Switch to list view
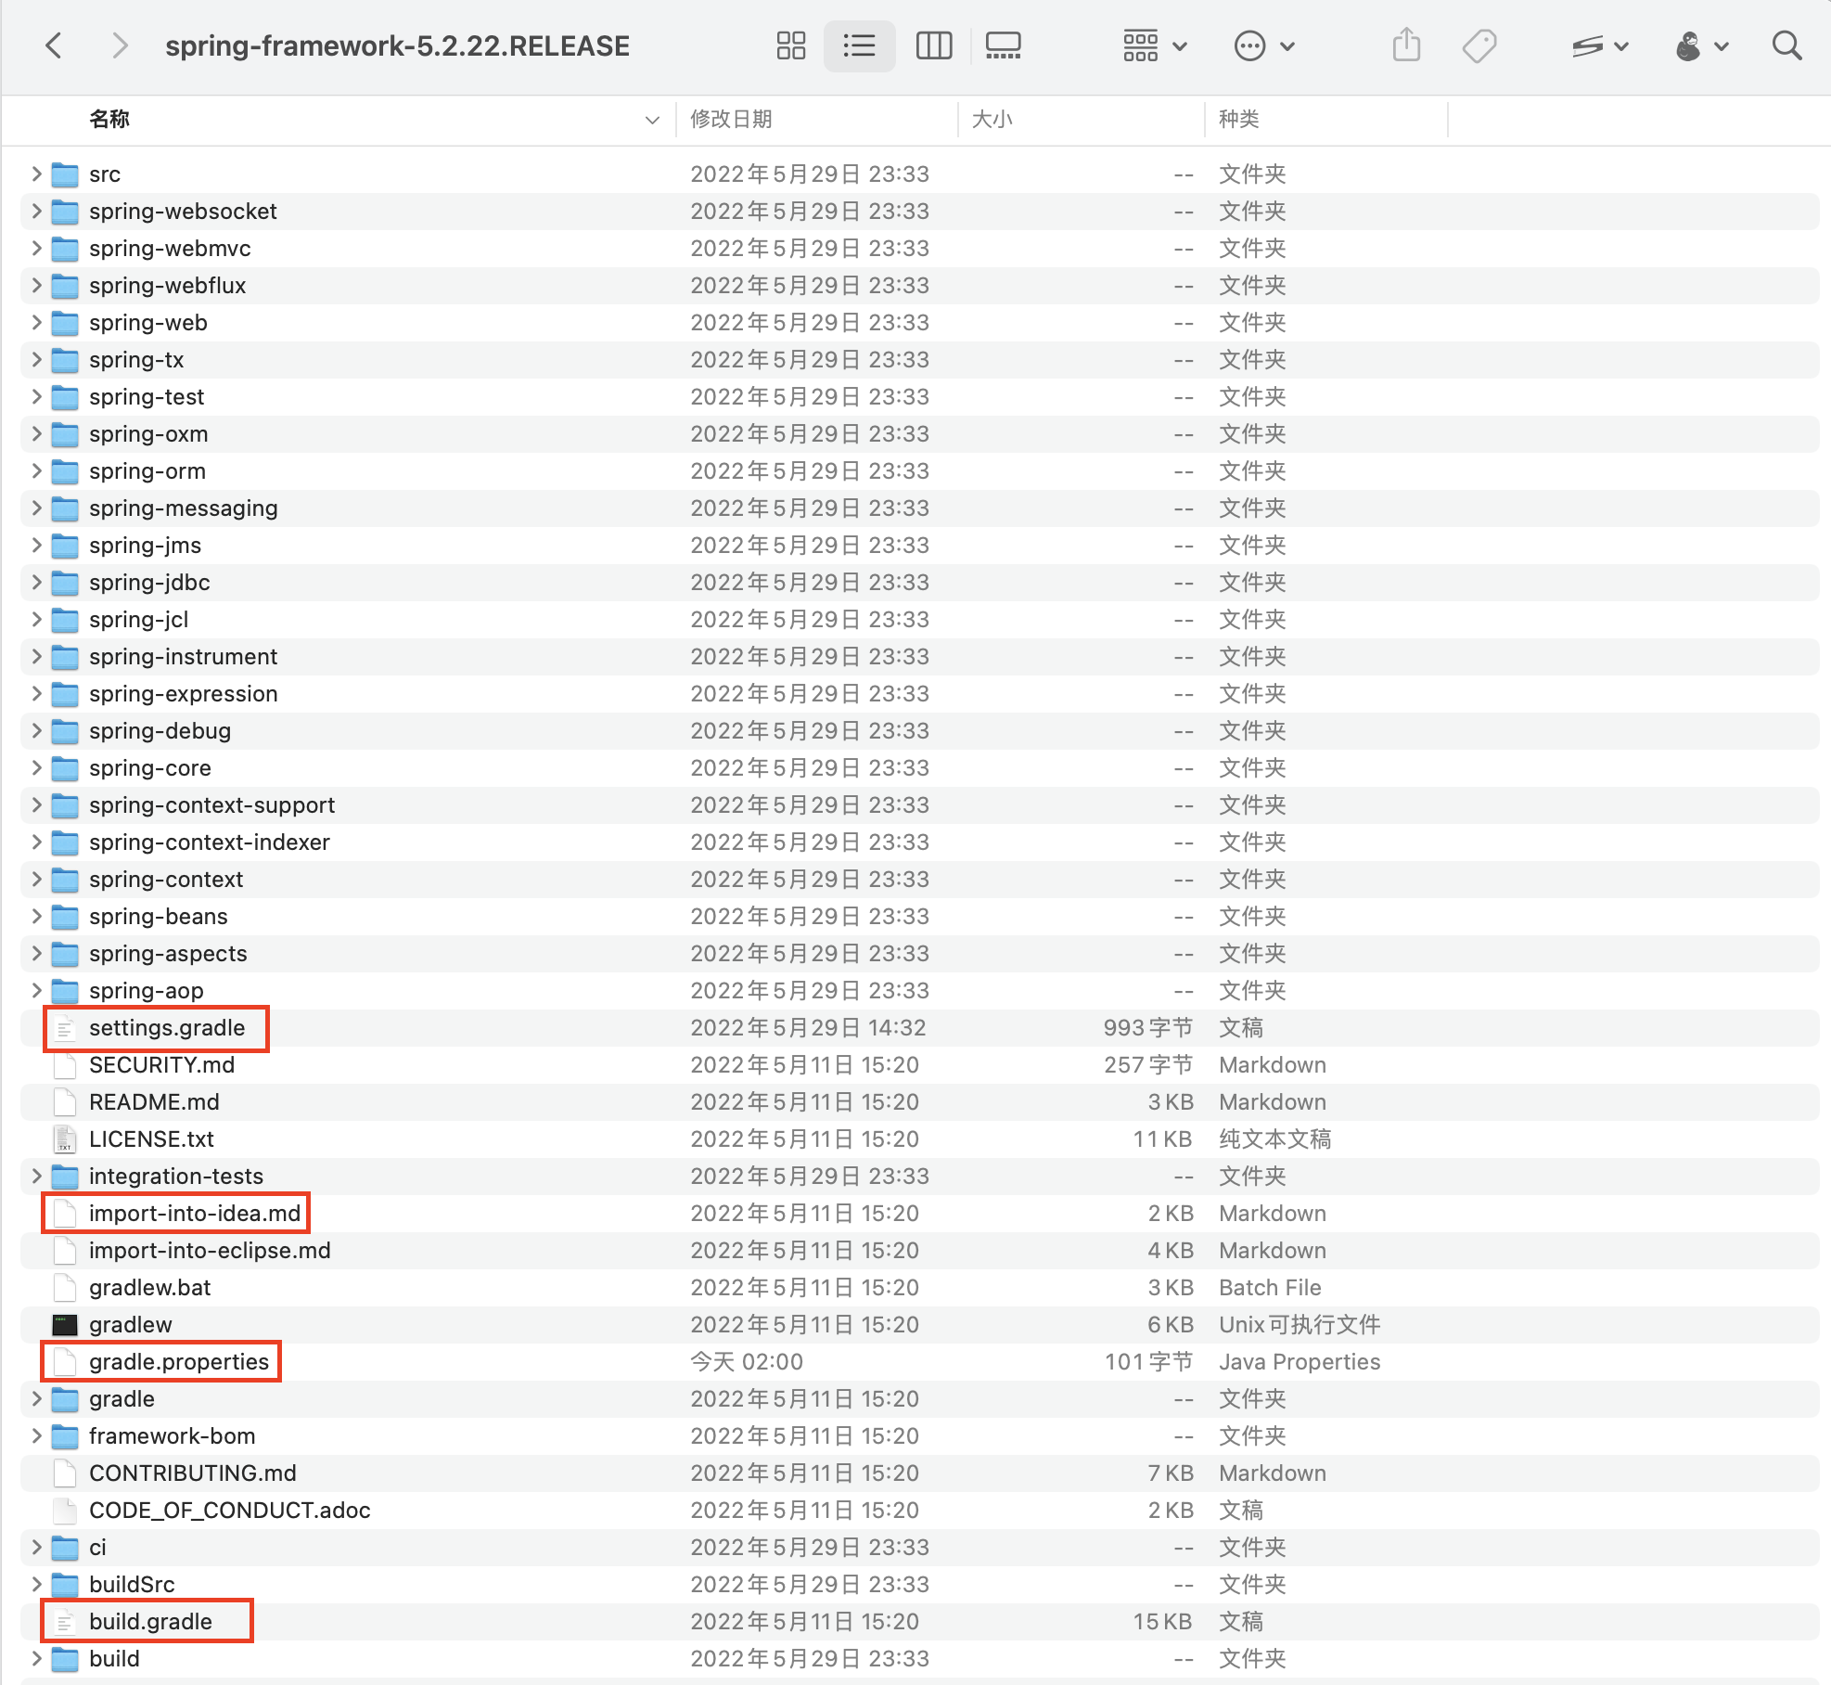 point(859,45)
